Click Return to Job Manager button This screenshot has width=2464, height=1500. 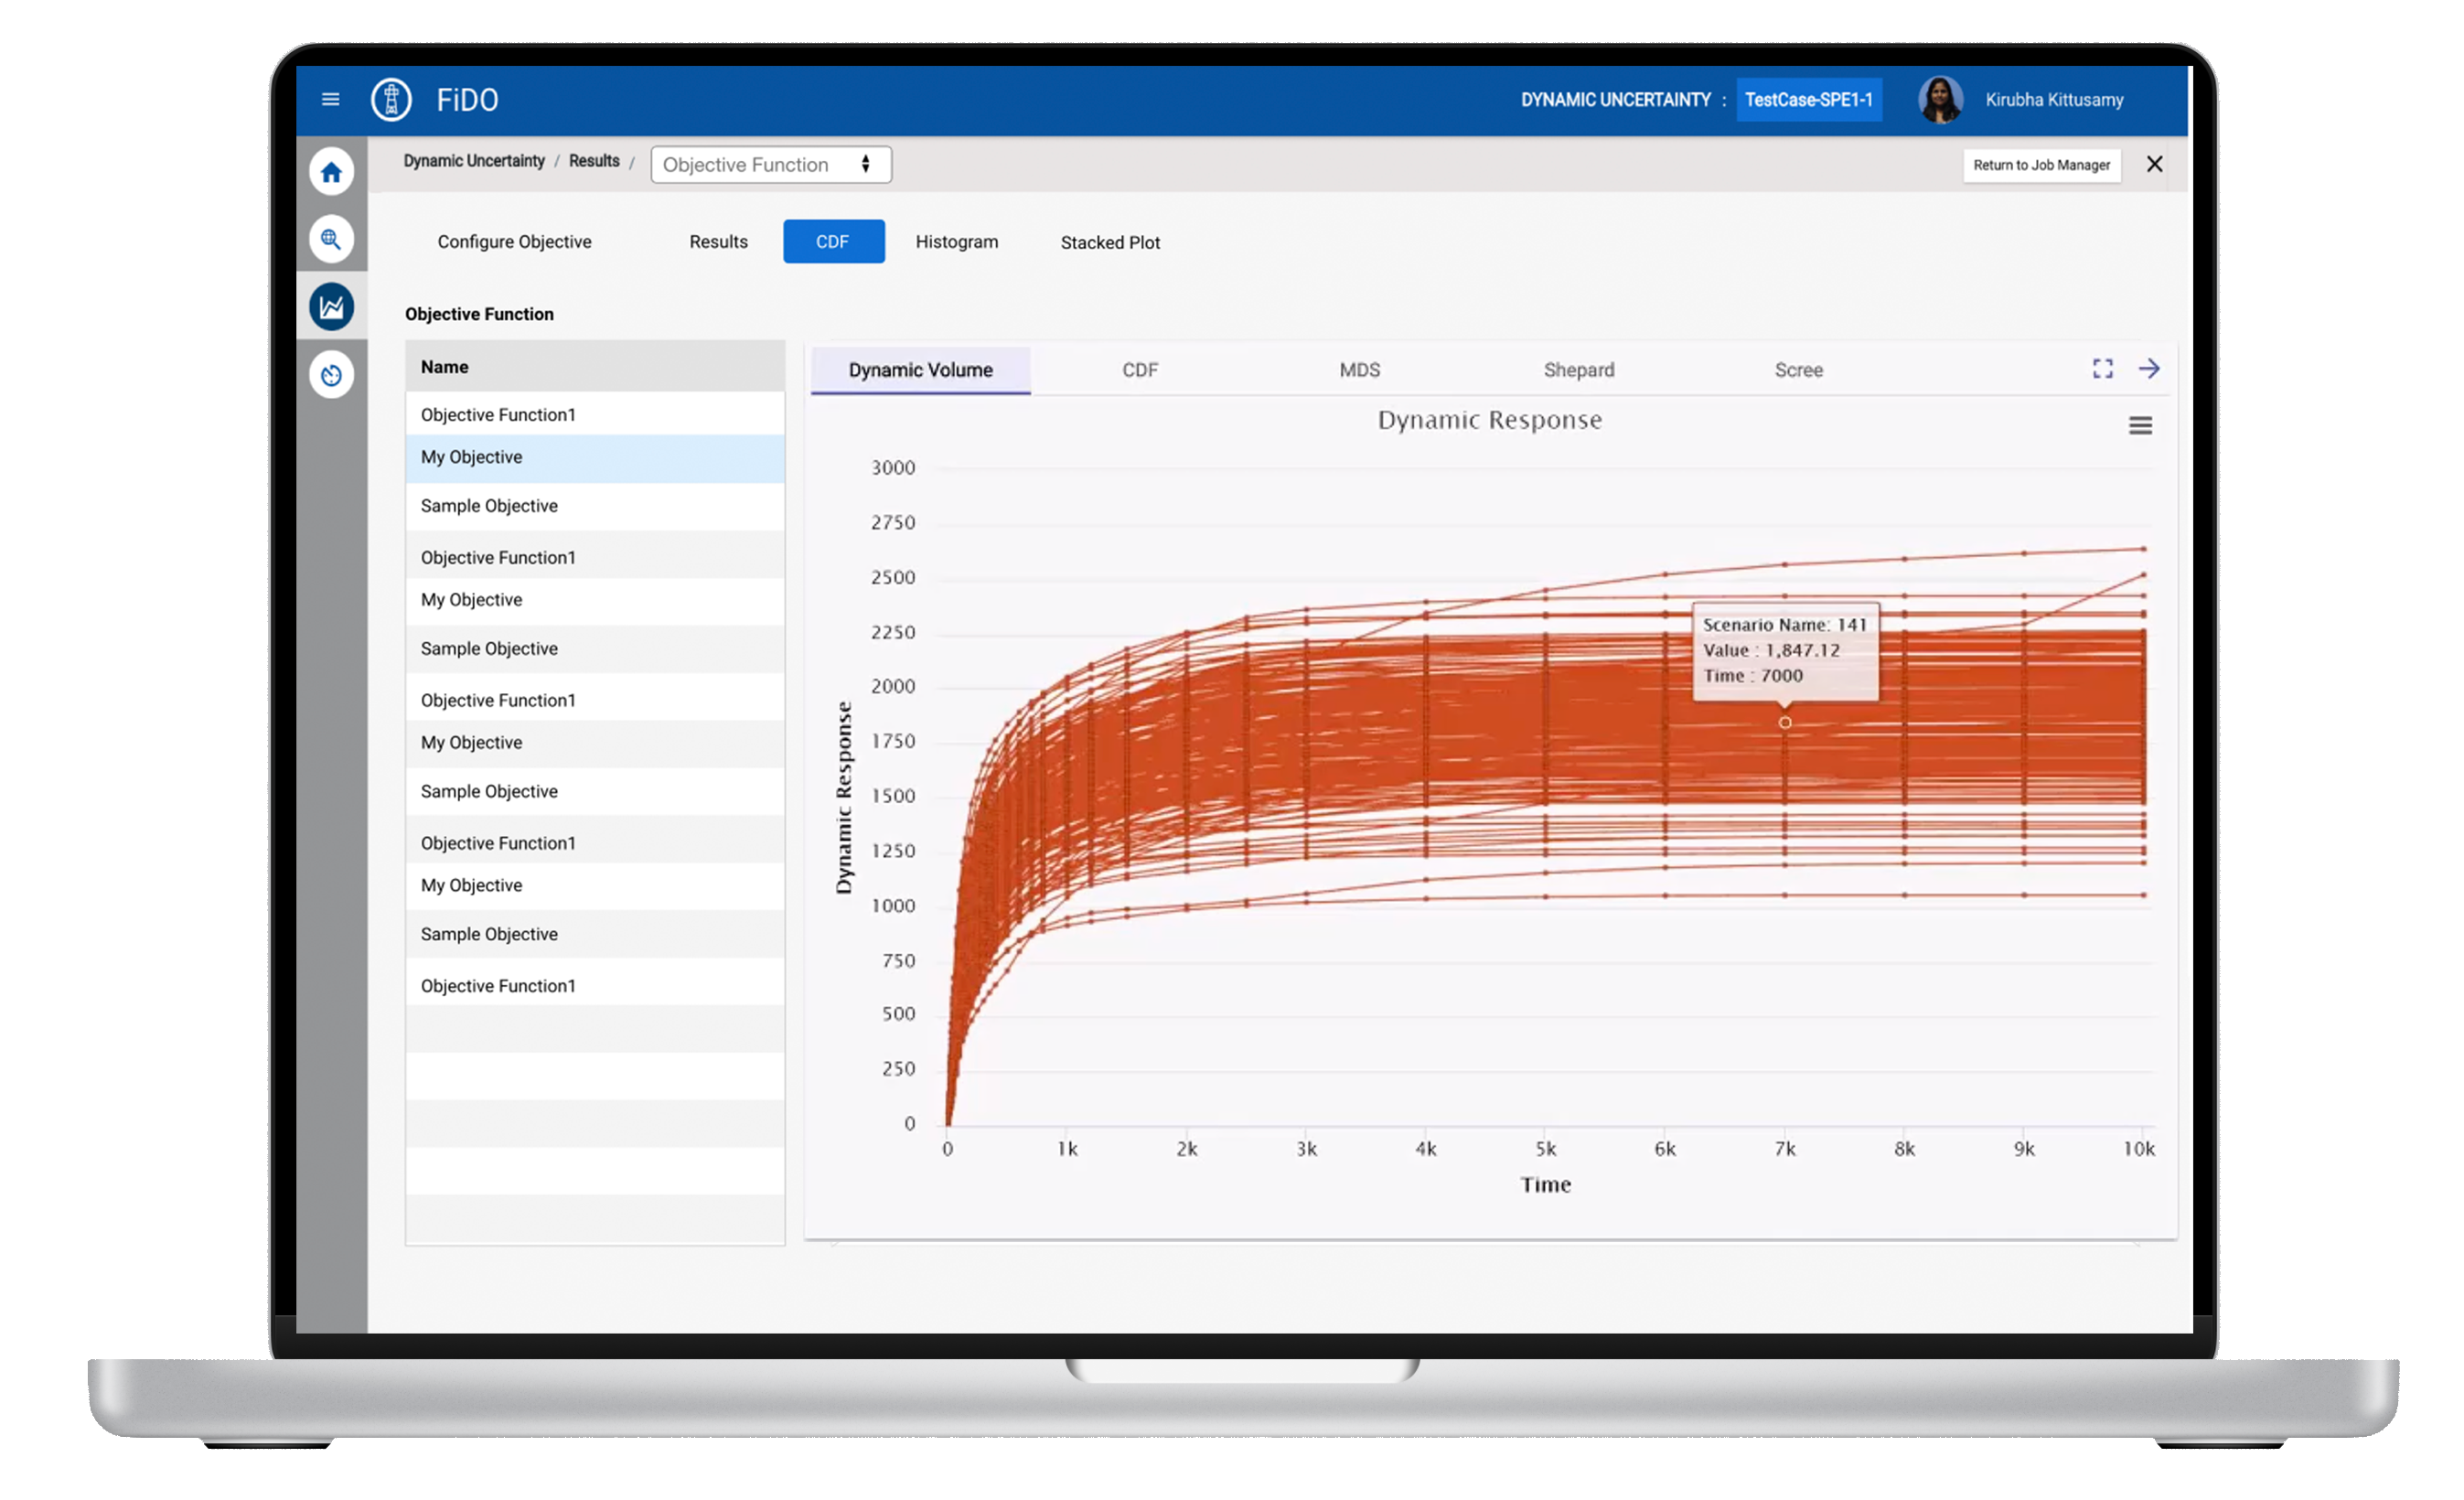(2041, 165)
